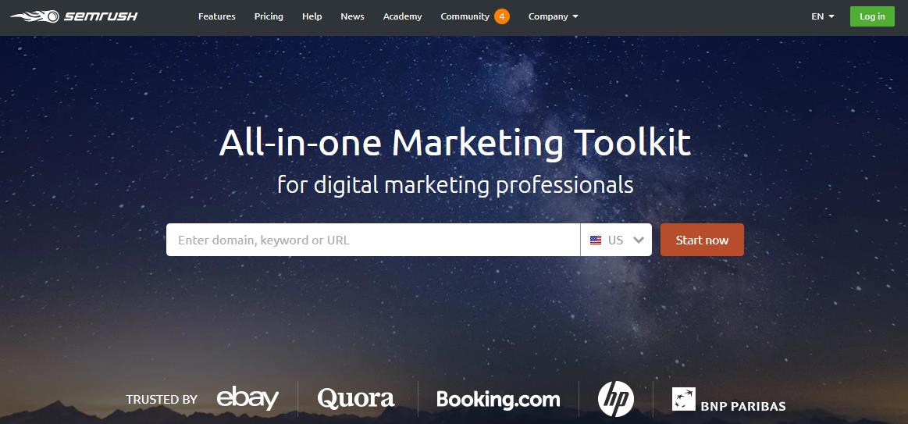Open the US country database dropdown

(x=616, y=240)
